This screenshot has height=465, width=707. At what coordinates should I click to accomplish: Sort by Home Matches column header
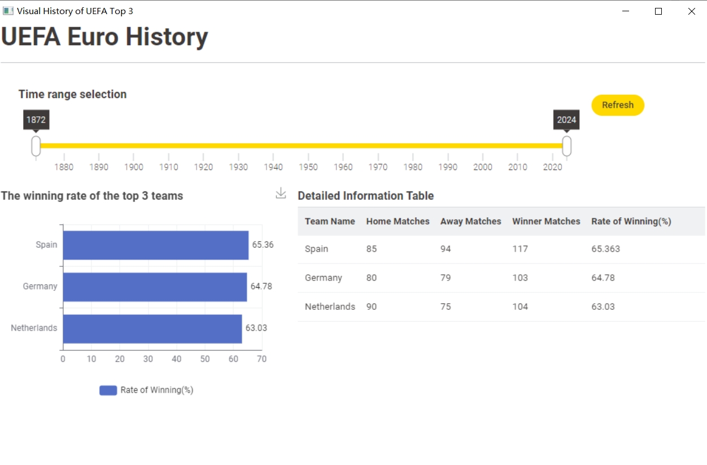tap(398, 221)
